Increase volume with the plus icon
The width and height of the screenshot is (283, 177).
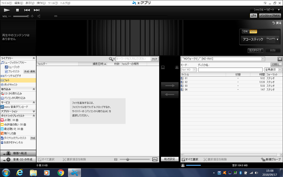coord(32,16)
